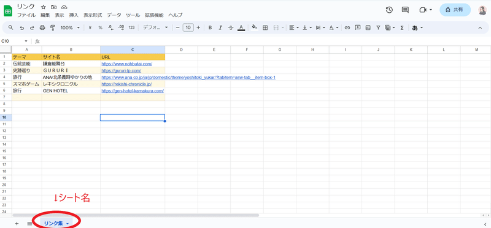Open the functions sigma icon
Image resolution: width=491 pixels, height=228 pixels.
(402, 28)
